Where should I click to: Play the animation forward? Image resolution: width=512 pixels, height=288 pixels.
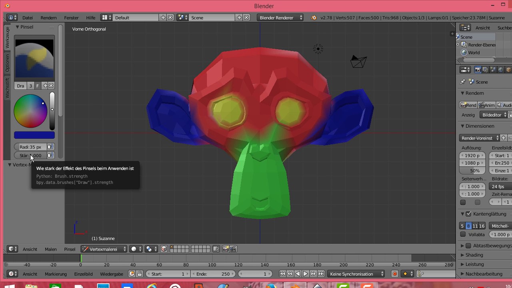306,274
